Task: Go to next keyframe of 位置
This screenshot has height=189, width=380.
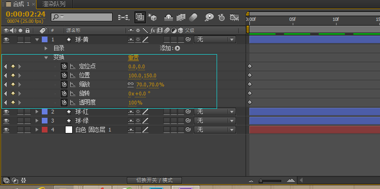Action: pyautogui.click(x=20, y=76)
